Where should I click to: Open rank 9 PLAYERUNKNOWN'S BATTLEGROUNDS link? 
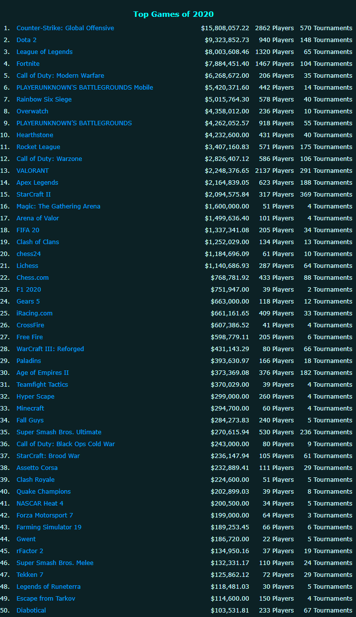coord(74,123)
